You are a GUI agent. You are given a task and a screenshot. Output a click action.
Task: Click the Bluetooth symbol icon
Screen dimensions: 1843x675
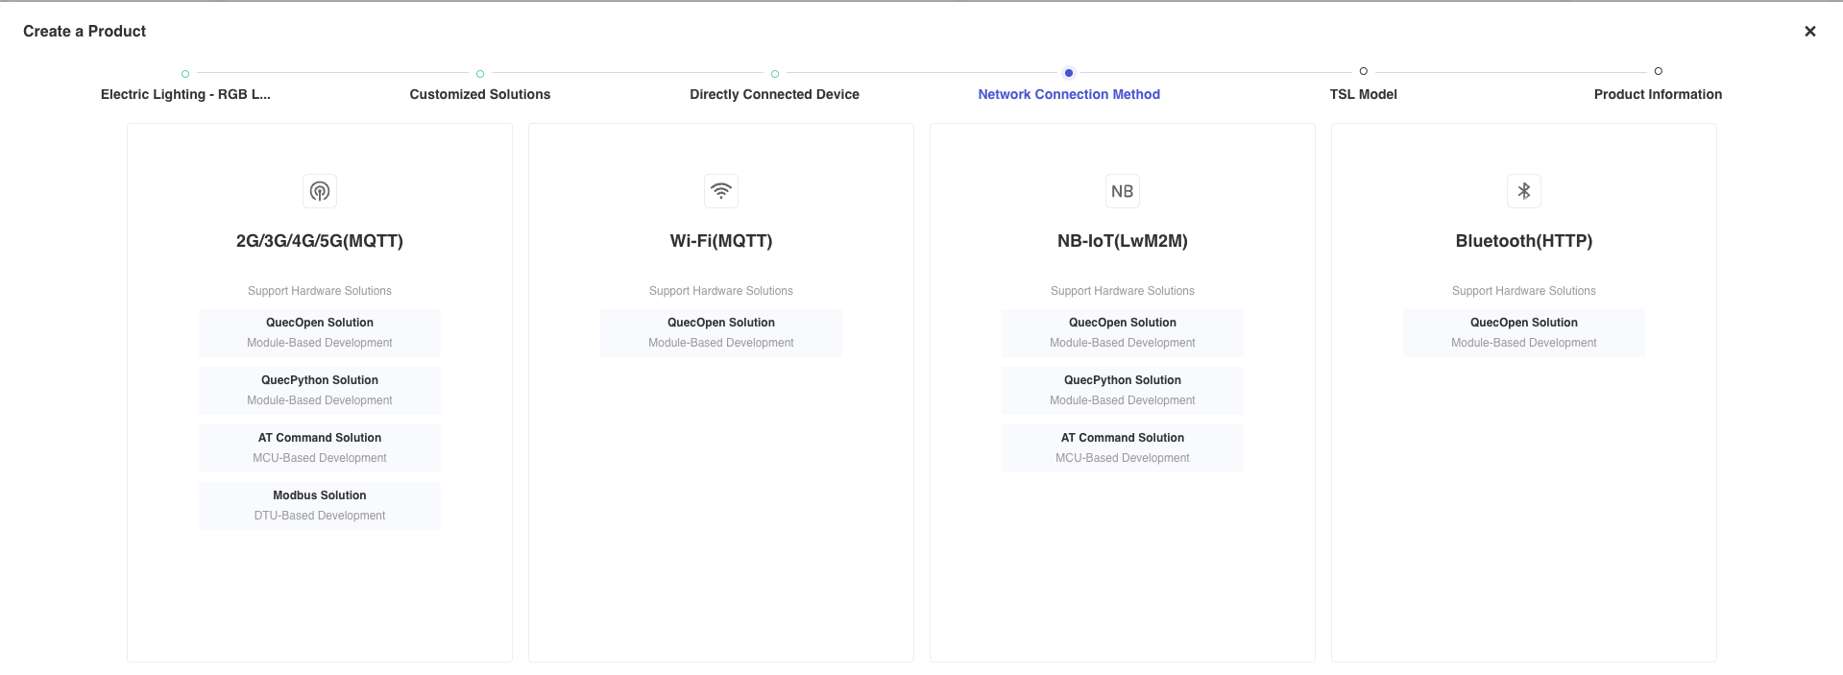1524,191
